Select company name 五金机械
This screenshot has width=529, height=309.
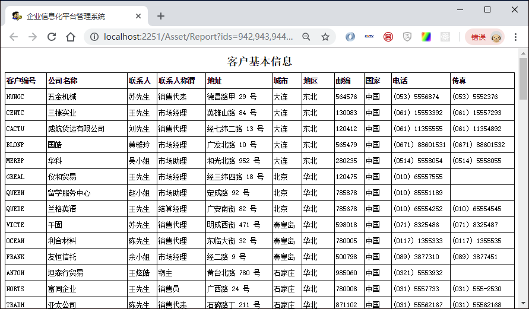(x=62, y=97)
